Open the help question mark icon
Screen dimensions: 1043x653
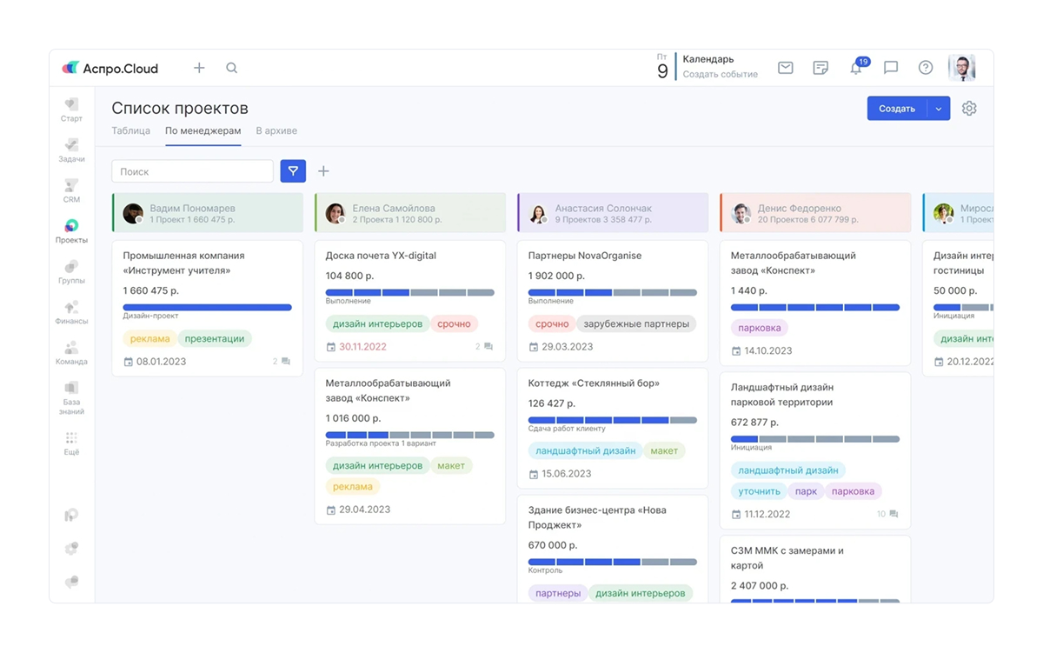pyautogui.click(x=926, y=68)
